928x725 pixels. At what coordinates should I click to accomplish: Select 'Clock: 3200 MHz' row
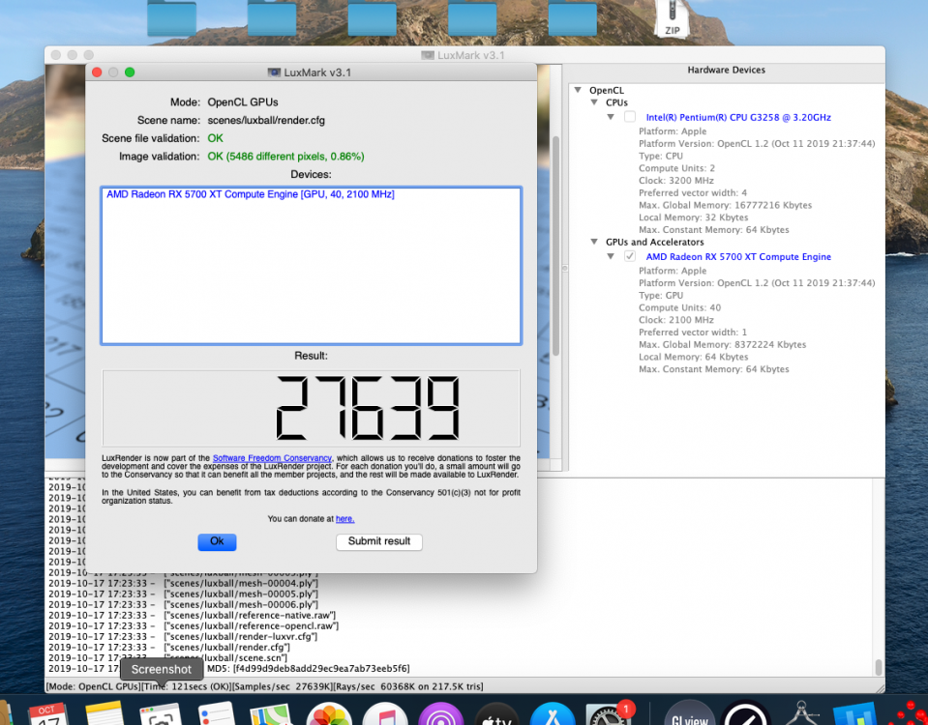[675, 181]
